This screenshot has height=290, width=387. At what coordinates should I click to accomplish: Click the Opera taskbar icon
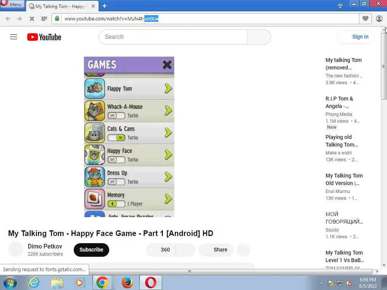click(150, 282)
